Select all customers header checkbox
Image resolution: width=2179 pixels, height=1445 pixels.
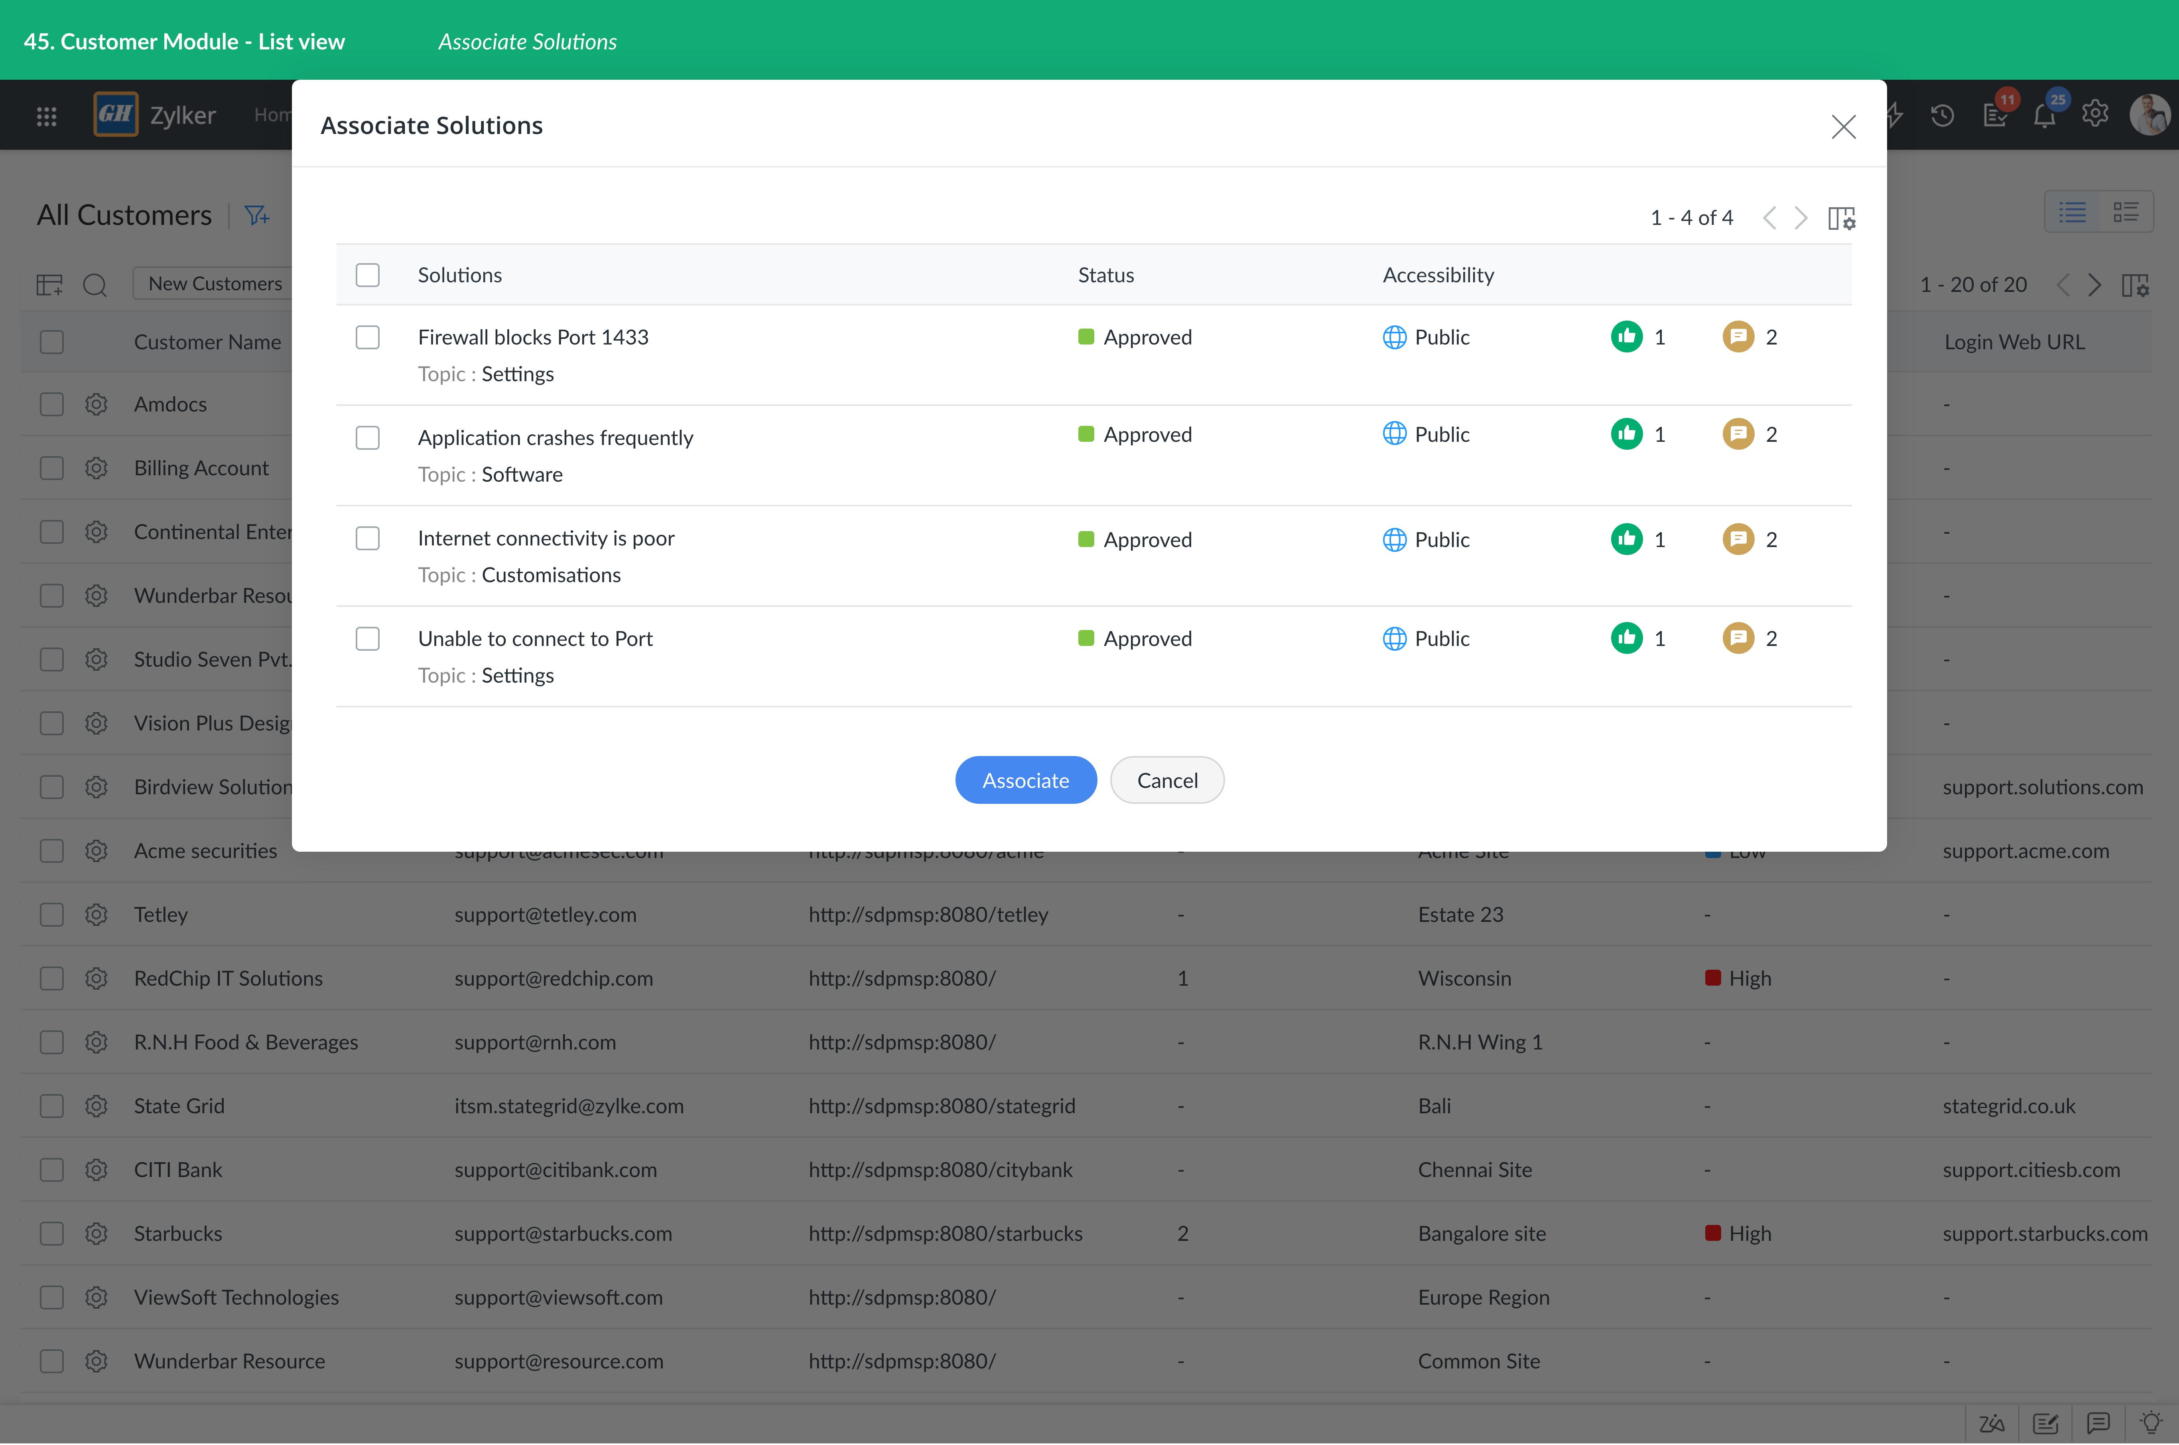coord(51,342)
